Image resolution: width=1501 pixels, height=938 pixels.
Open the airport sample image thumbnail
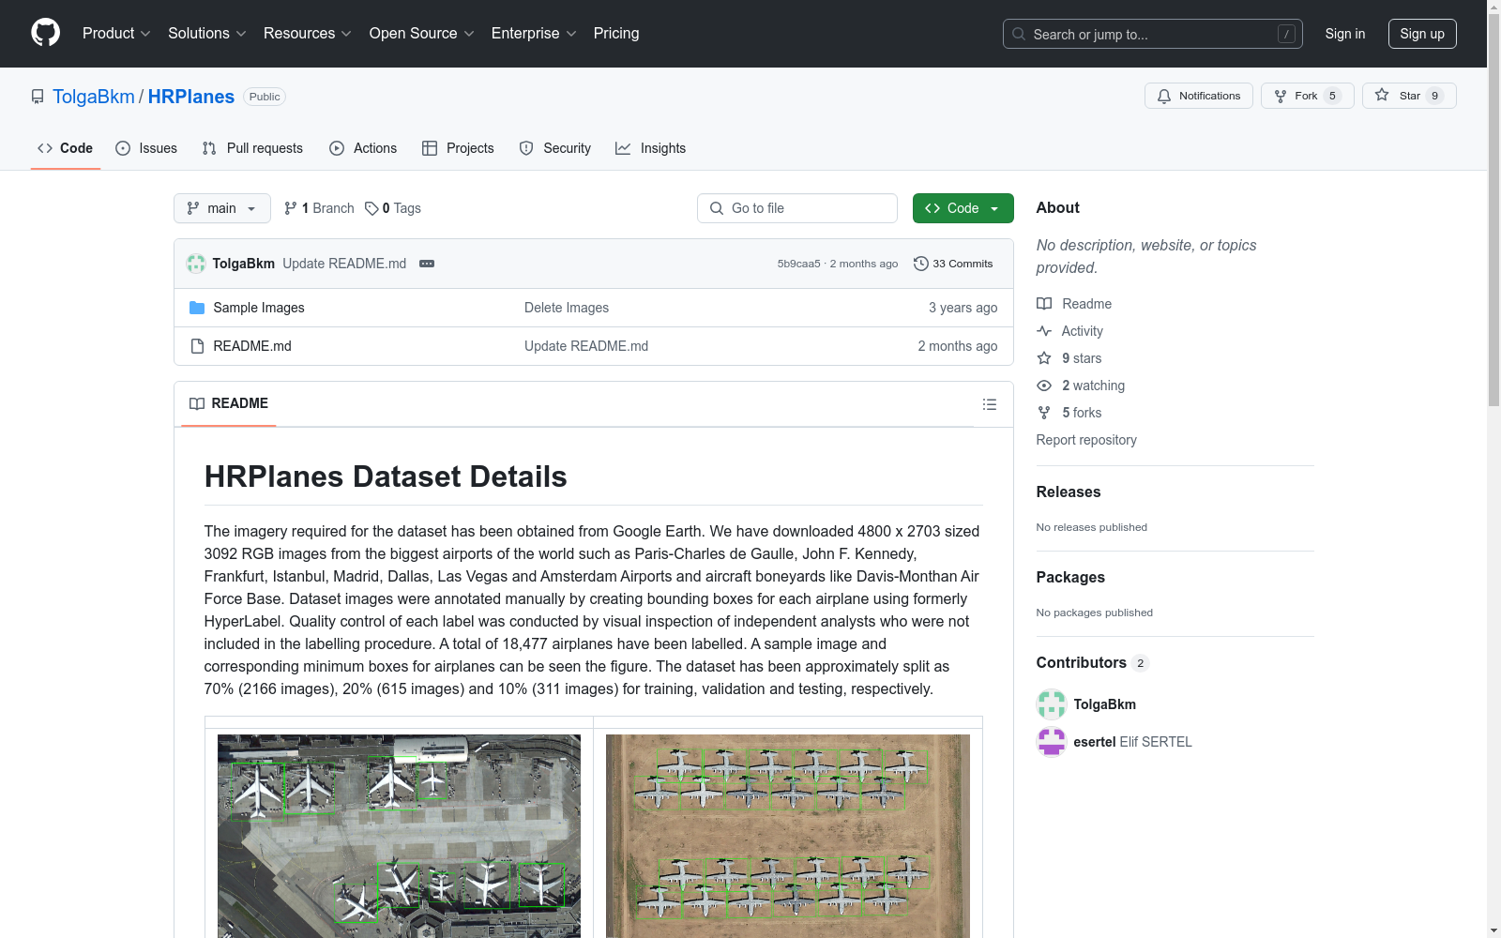[x=399, y=835]
